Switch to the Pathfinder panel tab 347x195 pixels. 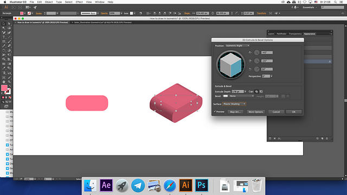click(281, 34)
